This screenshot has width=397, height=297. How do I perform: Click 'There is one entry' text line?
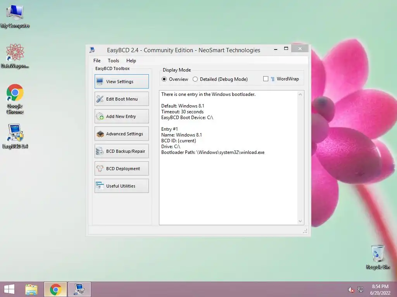[x=208, y=94]
